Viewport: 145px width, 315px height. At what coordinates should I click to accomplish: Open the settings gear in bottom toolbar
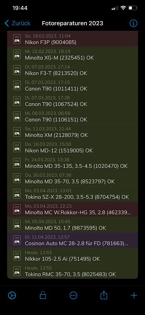pyautogui.click(x=12, y=295)
